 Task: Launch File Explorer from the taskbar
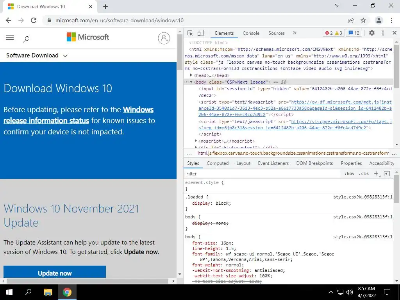(x=48, y=292)
